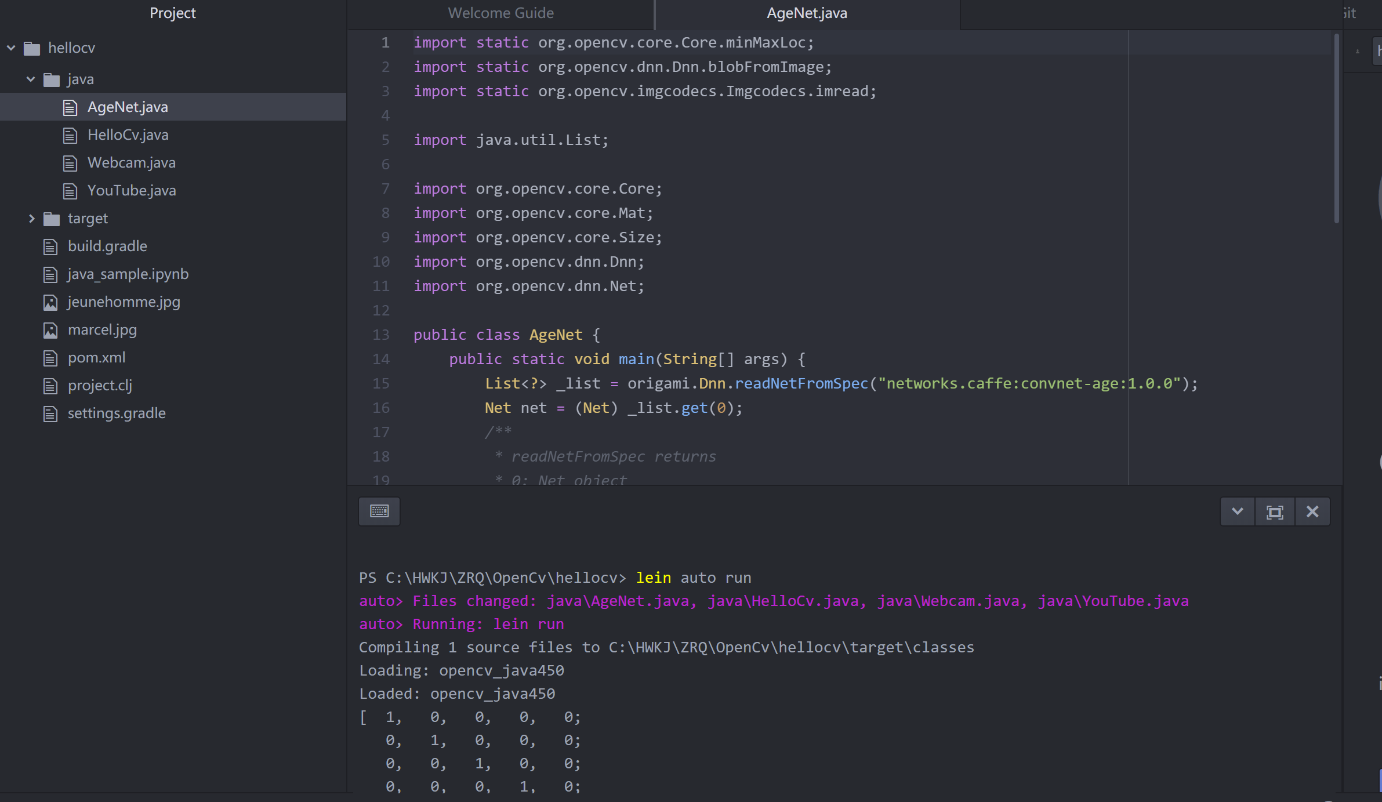The width and height of the screenshot is (1382, 802).
Task: Open pom.xml file
Action: click(96, 357)
